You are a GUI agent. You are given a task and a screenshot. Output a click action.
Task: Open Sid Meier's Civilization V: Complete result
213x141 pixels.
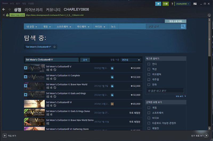click(x=83, y=77)
